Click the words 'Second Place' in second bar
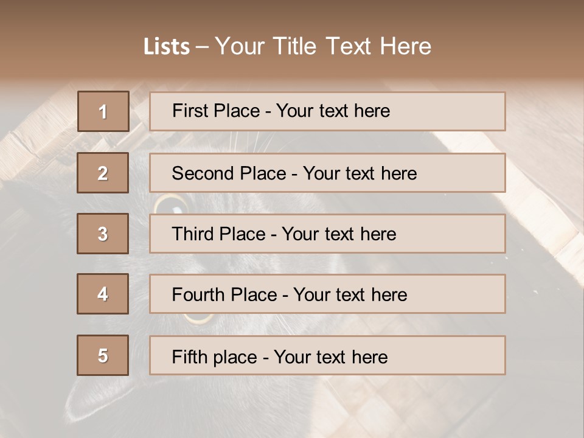This screenshot has width=584, height=438. [229, 173]
